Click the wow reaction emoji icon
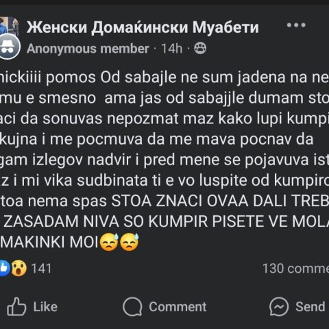The width and height of the screenshot is (329, 329). coord(19,268)
